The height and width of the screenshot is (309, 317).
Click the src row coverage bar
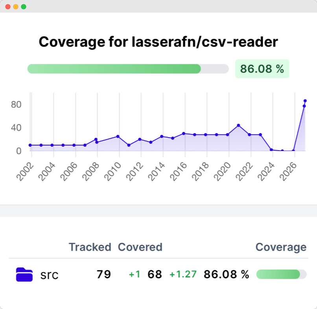click(281, 274)
